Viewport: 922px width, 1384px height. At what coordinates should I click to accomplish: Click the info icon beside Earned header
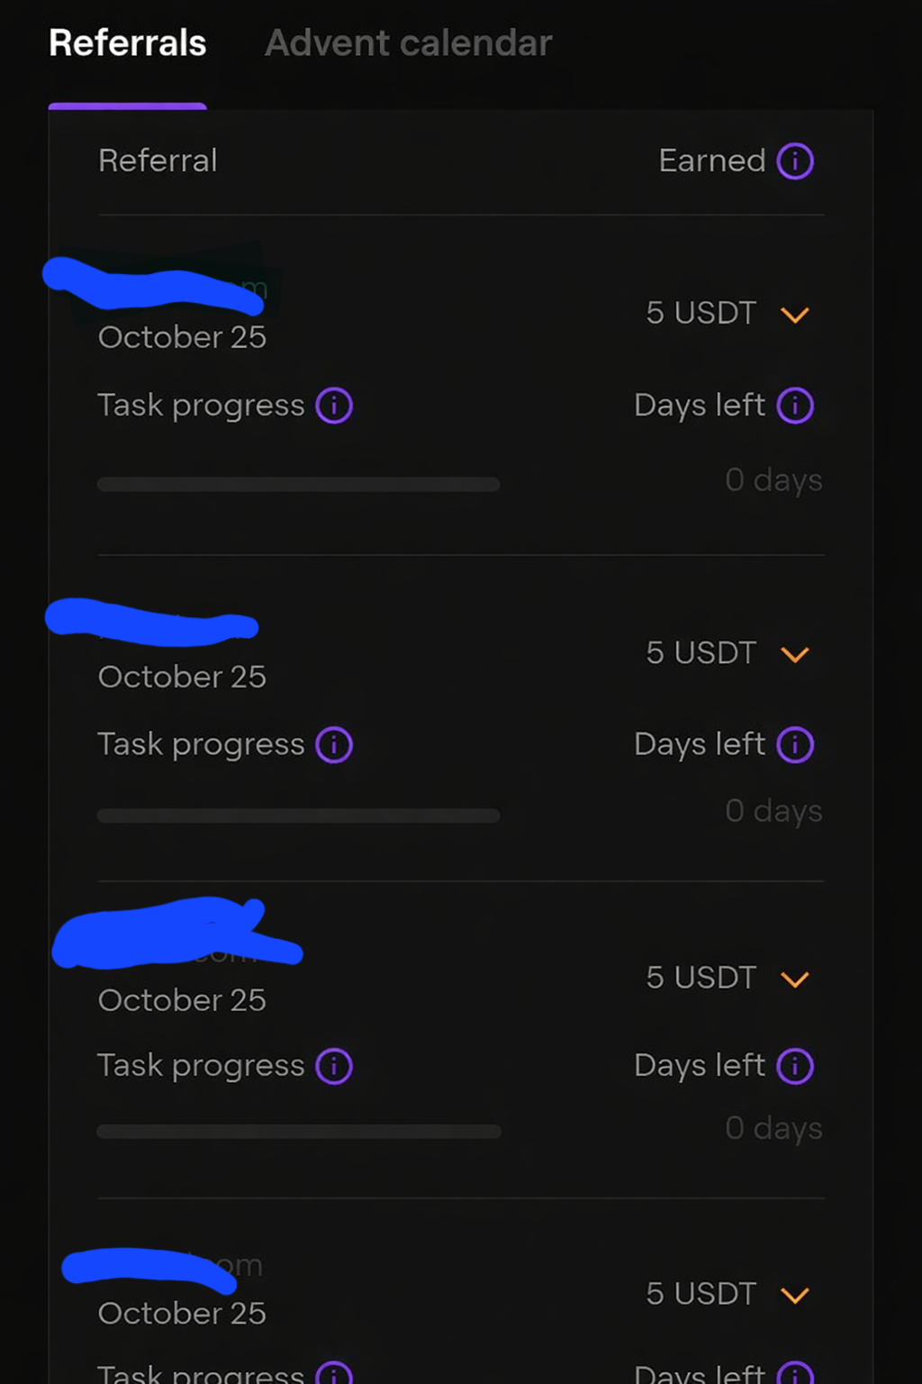pos(795,161)
